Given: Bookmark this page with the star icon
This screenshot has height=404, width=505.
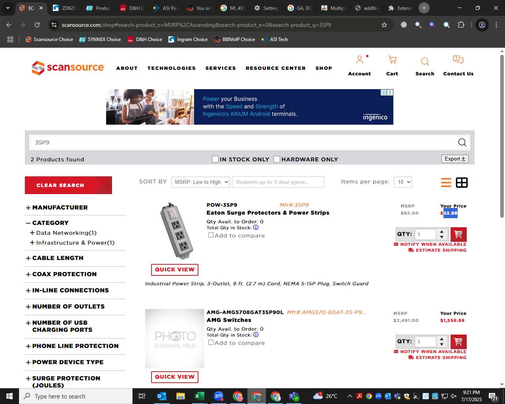Looking at the screenshot, I should pos(384,25).
